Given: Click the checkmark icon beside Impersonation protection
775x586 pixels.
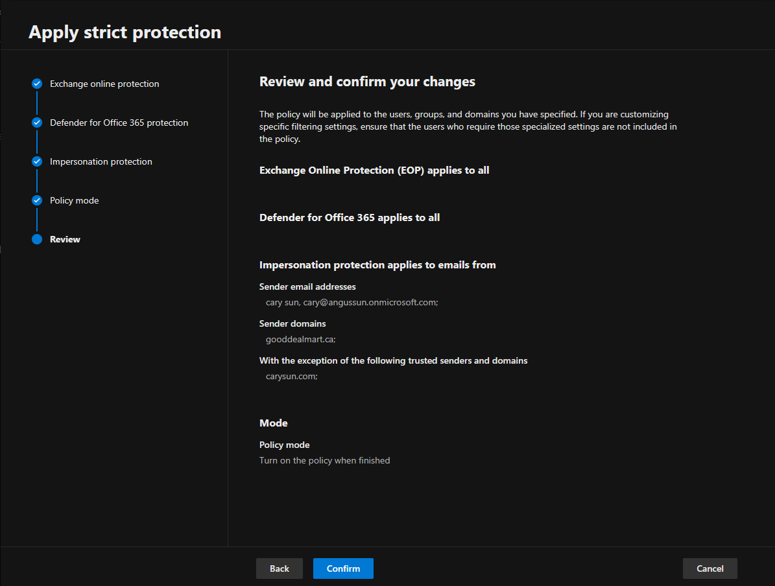Looking at the screenshot, I should [37, 161].
